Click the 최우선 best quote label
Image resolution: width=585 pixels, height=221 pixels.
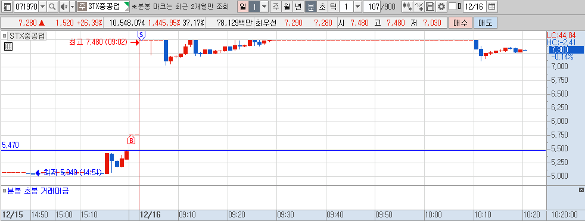266,23
